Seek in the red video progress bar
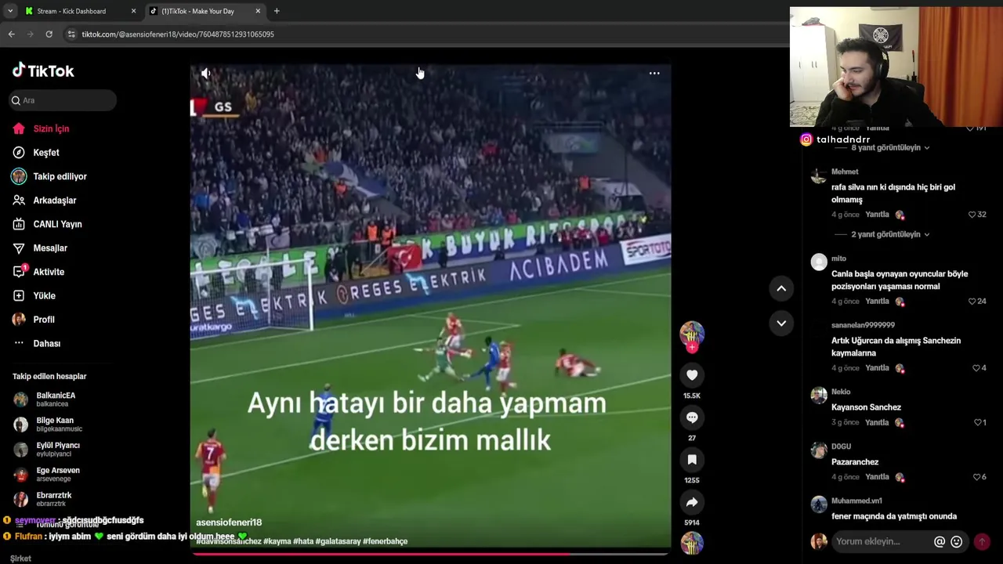 tap(430, 553)
